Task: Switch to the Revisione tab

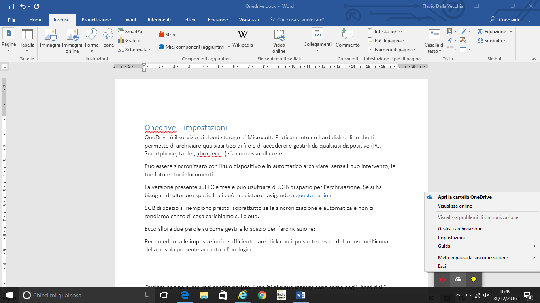Action: tap(218, 20)
